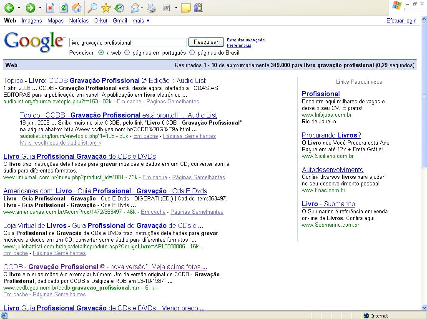Click the green Back arrow button

(9, 8)
